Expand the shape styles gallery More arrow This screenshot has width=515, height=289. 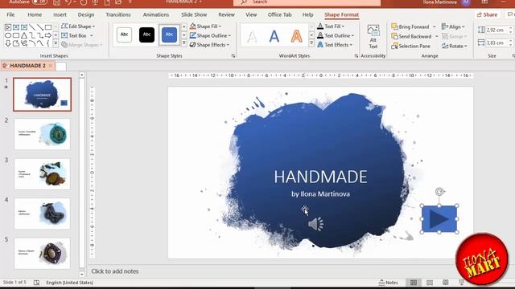184,43
